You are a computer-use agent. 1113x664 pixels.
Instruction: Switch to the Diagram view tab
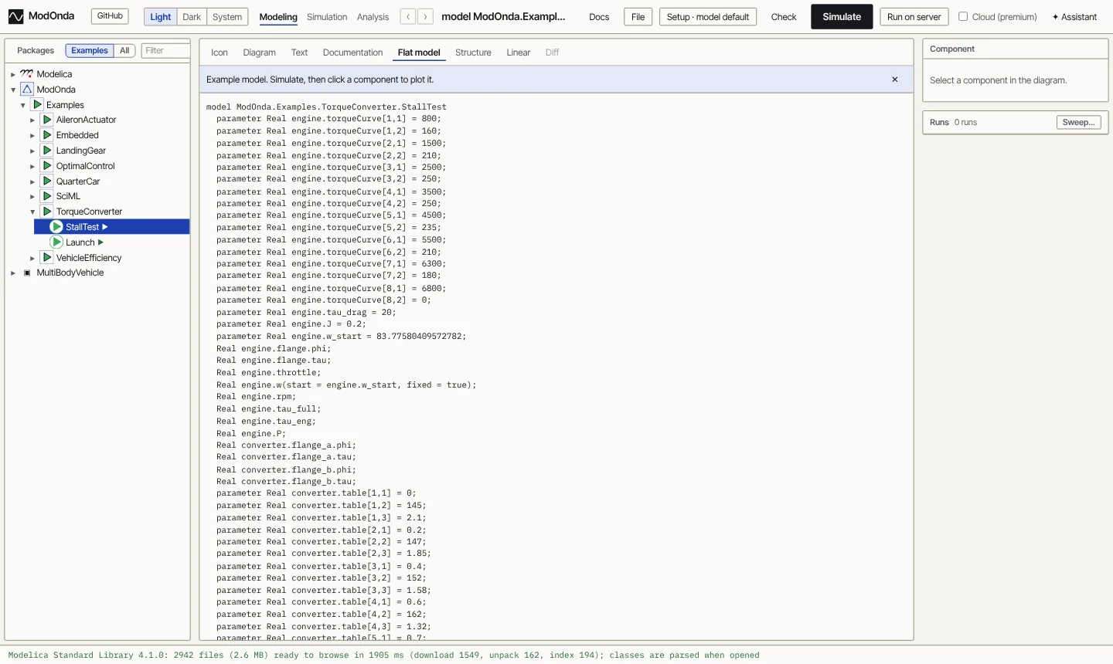click(x=259, y=53)
